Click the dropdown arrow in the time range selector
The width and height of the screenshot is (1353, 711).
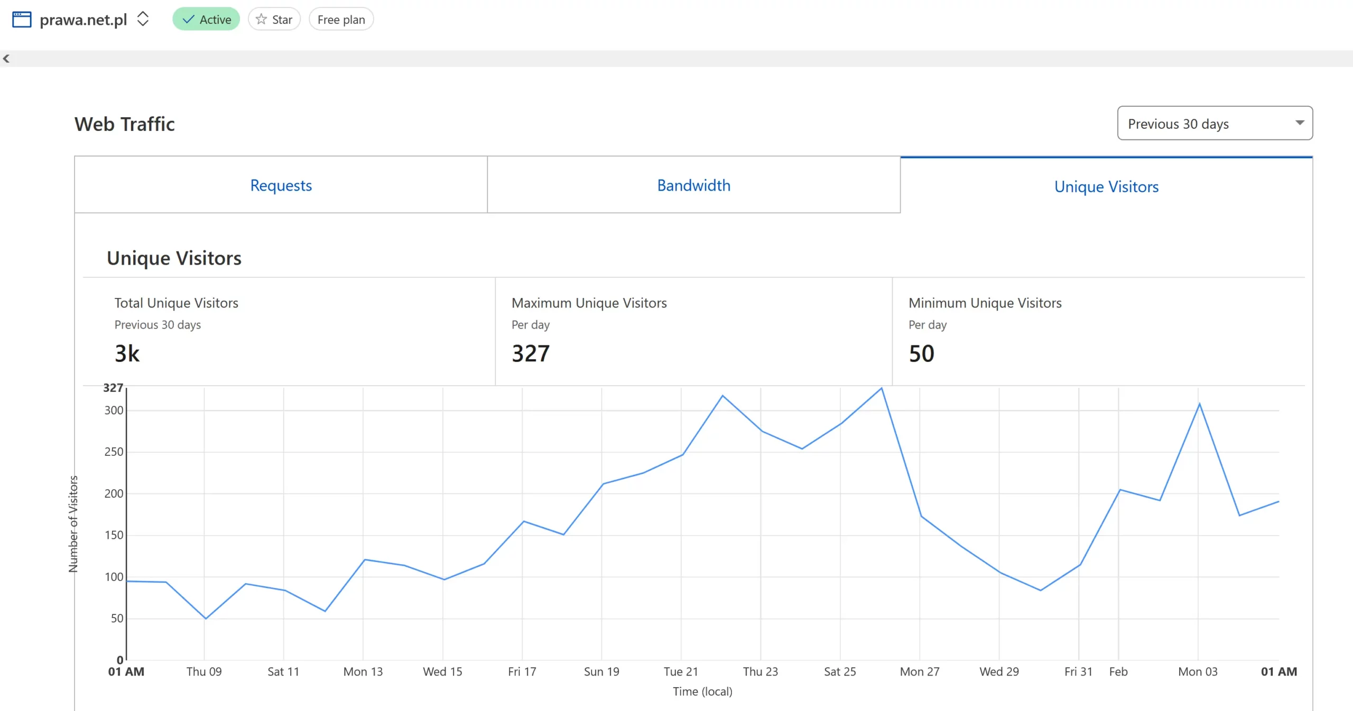1300,123
